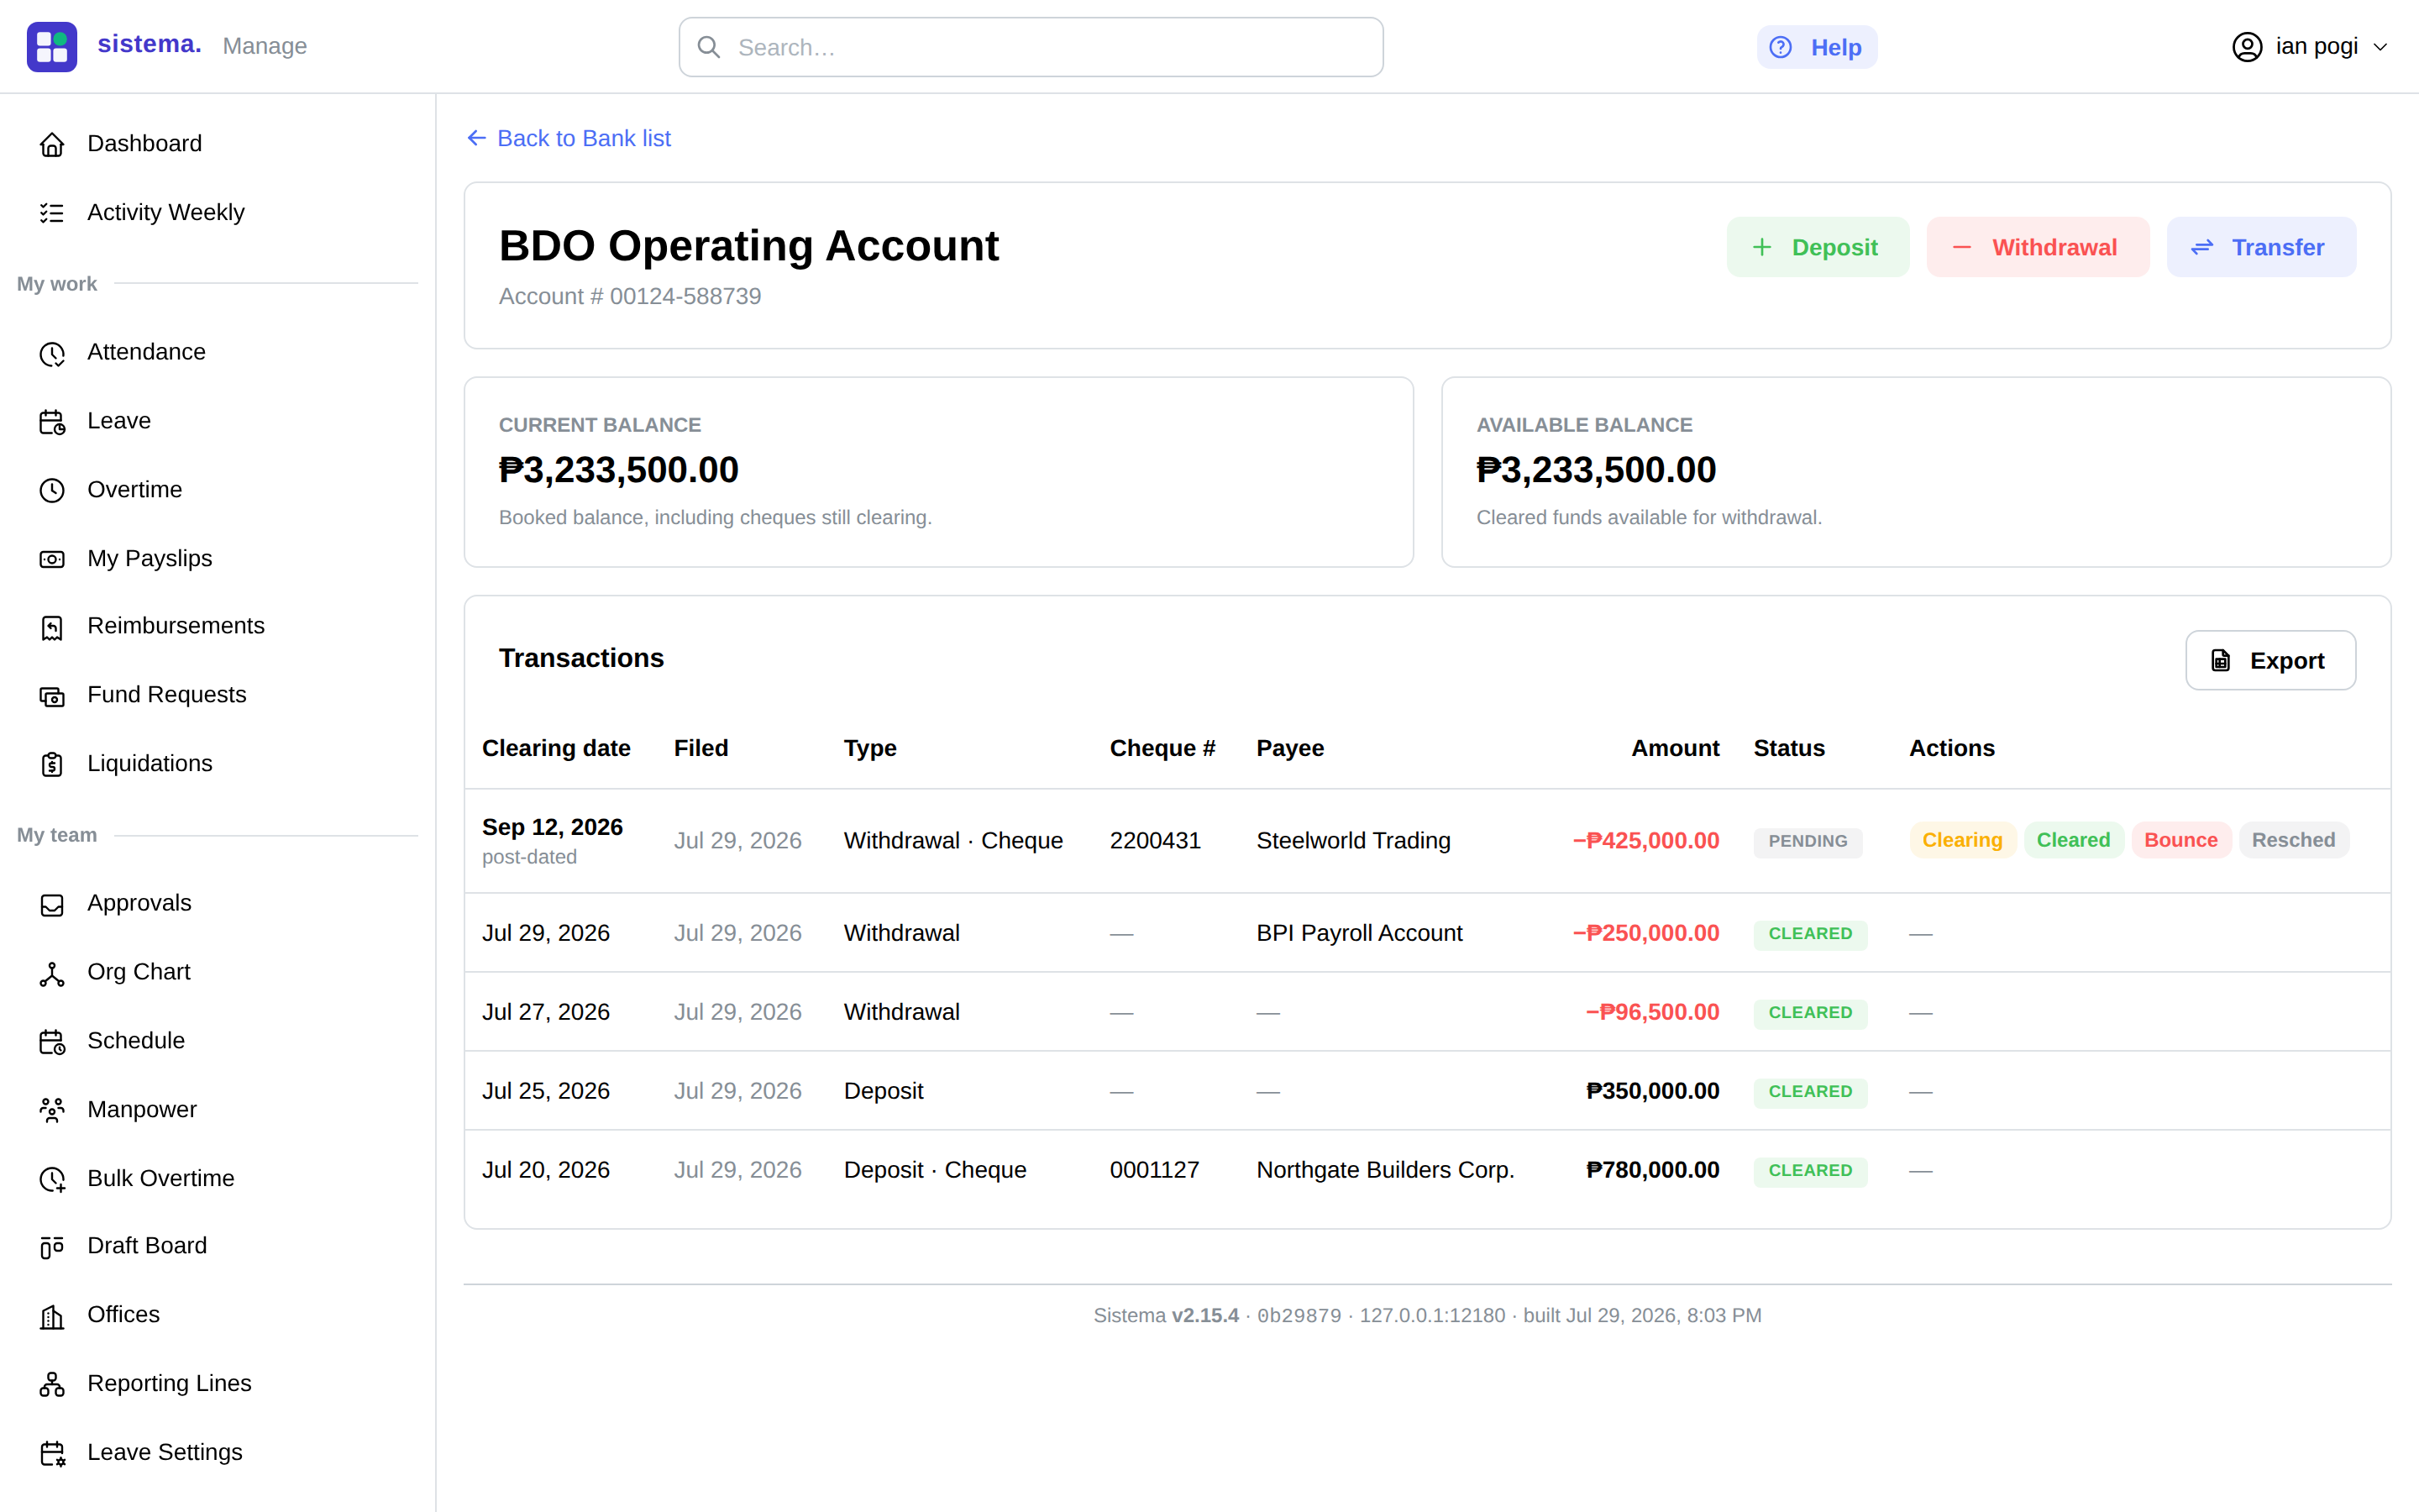Click the Overtime clock icon
This screenshot has height=1512, width=2419.
[x=52, y=490]
